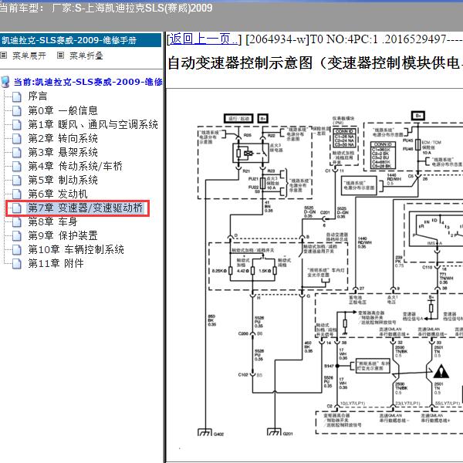Click the page icon next to 第6章

[x=17, y=194]
